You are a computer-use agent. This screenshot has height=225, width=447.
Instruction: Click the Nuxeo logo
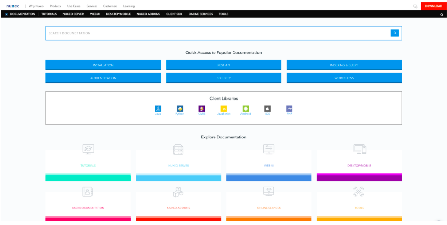(13, 6)
